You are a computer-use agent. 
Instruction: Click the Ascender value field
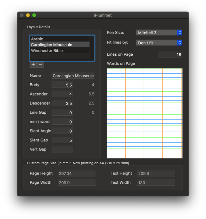click(x=62, y=94)
